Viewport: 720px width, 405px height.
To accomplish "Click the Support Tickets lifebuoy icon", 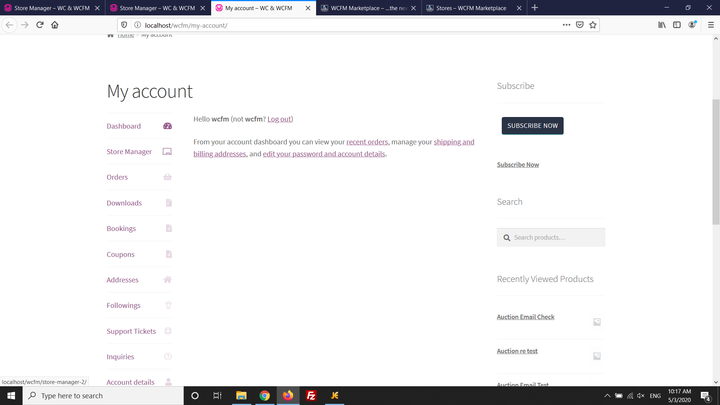I will tap(168, 331).
